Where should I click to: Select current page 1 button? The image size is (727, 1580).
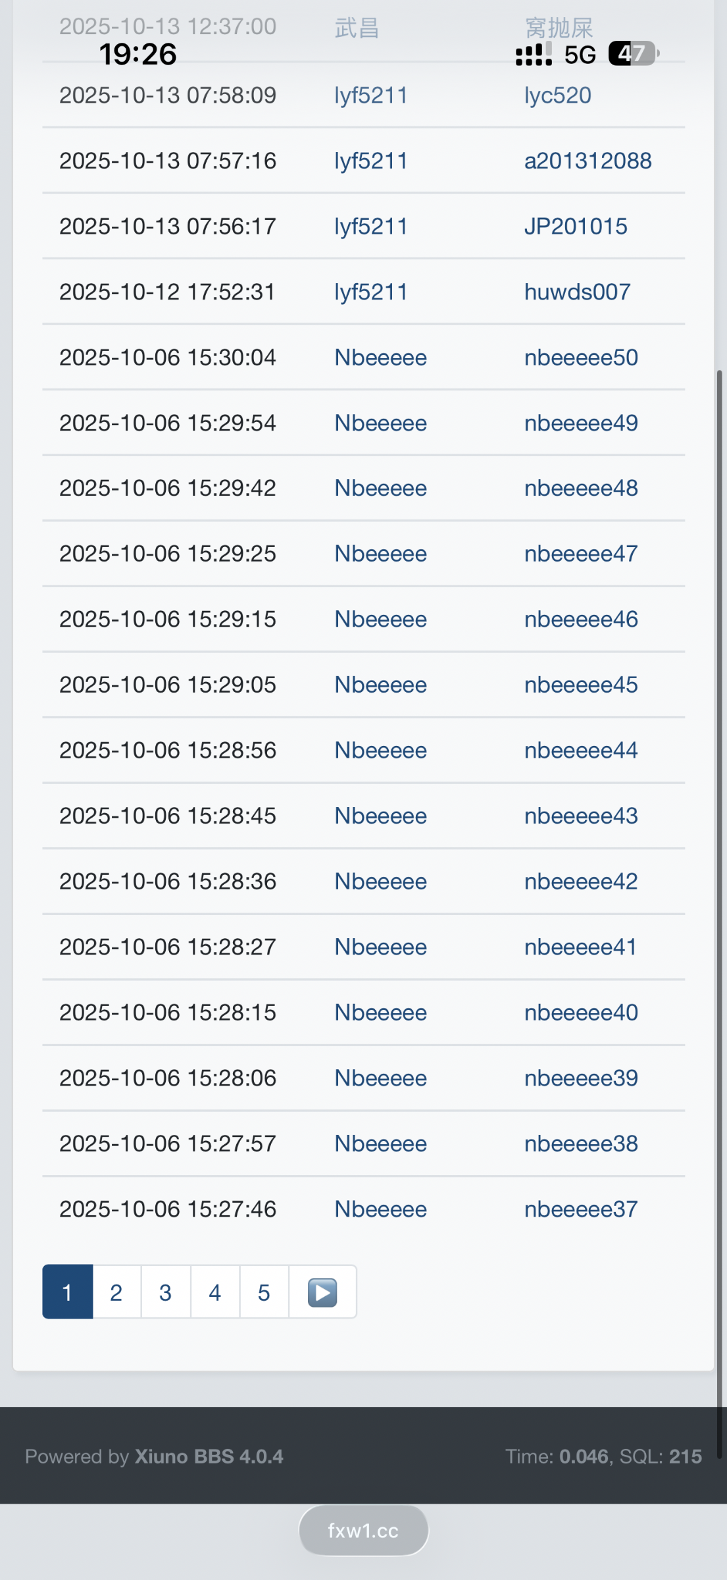67,1292
